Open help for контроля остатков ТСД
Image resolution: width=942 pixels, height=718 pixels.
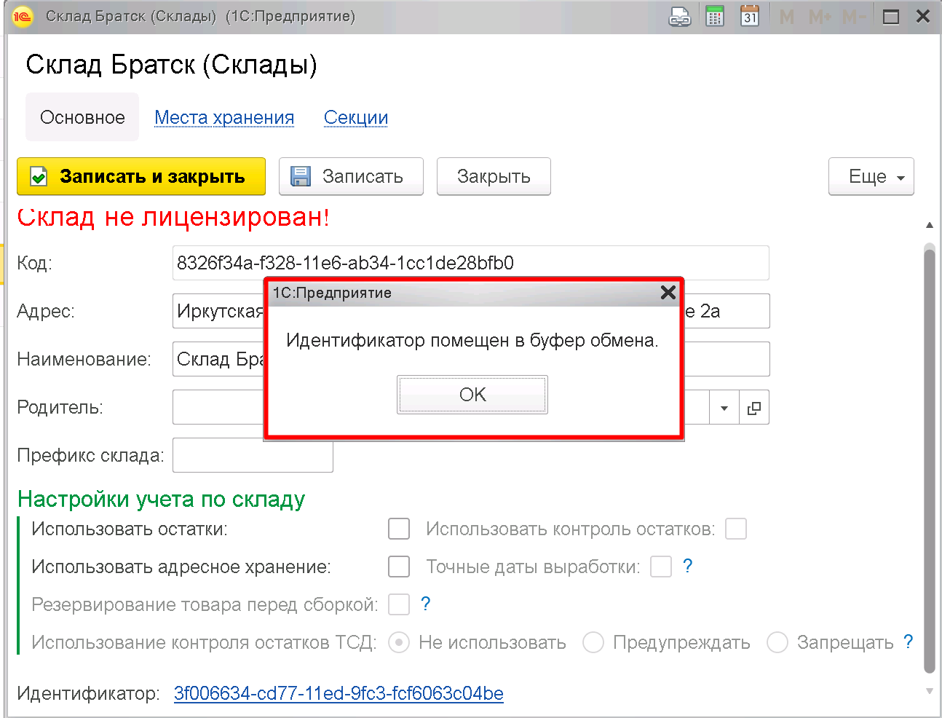(x=908, y=642)
